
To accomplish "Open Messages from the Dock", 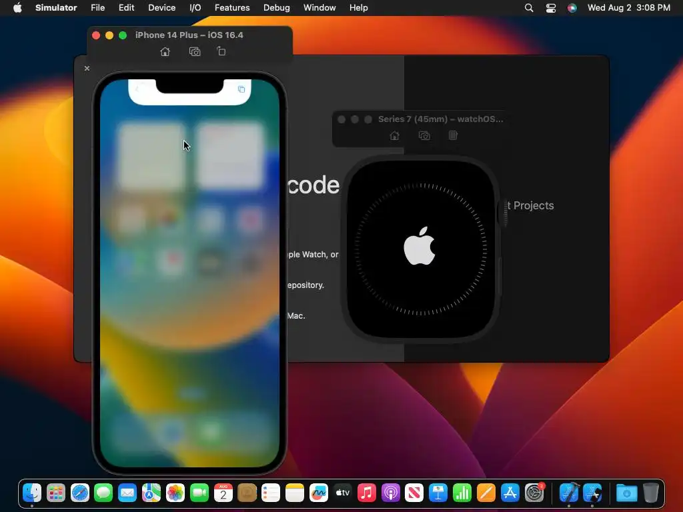I will pos(103,493).
